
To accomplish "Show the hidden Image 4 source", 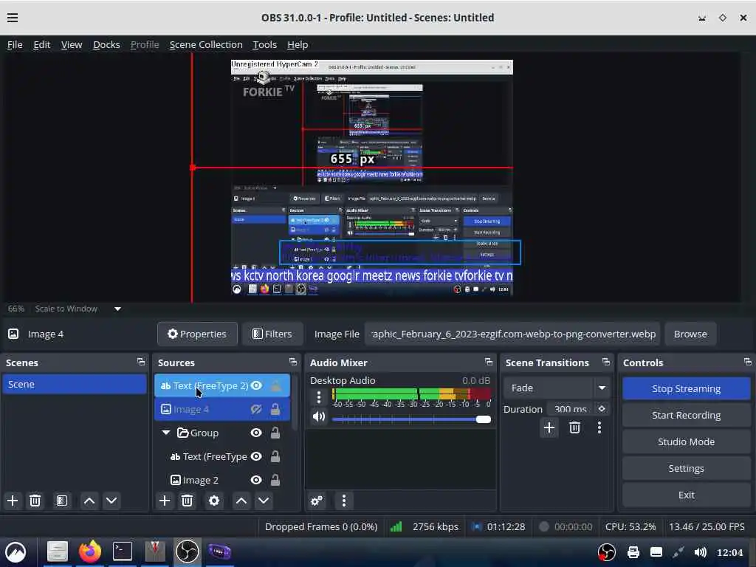I will [x=256, y=409].
